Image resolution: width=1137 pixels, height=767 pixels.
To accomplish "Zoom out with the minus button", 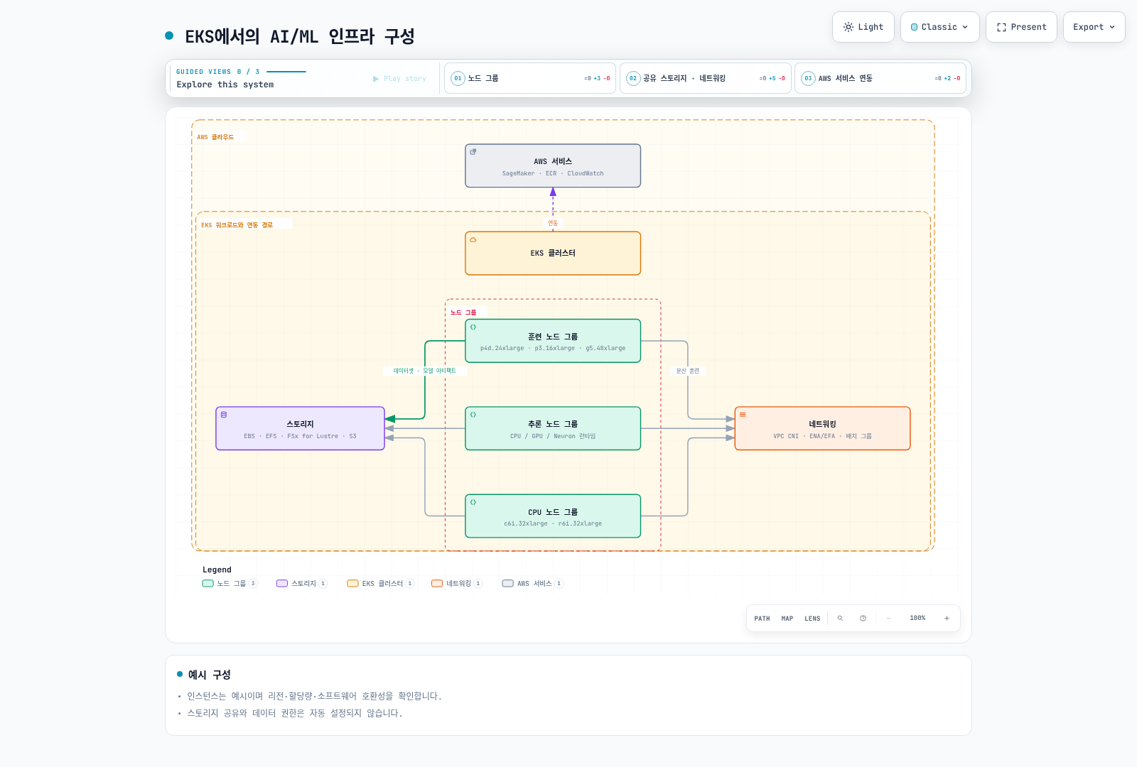I will click(x=888, y=619).
